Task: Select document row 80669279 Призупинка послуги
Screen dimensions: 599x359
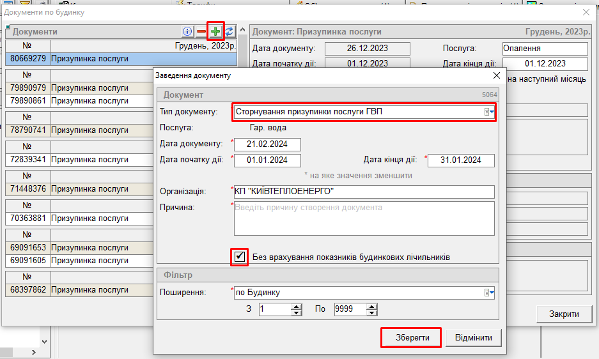Action: point(121,59)
